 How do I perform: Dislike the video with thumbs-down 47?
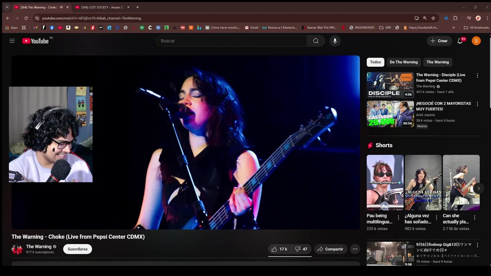click(x=301, y=249)
